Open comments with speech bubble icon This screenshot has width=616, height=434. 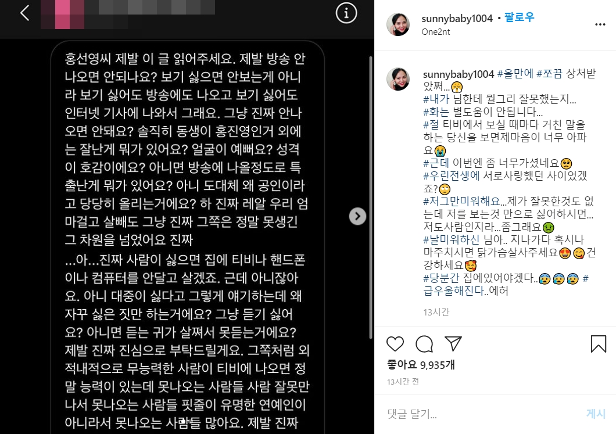pyautogui.click(x=424, y=344)
